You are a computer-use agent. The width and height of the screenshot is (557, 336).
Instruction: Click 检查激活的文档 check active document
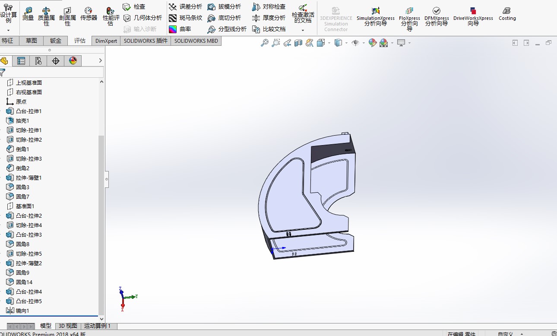pos(303,13)
